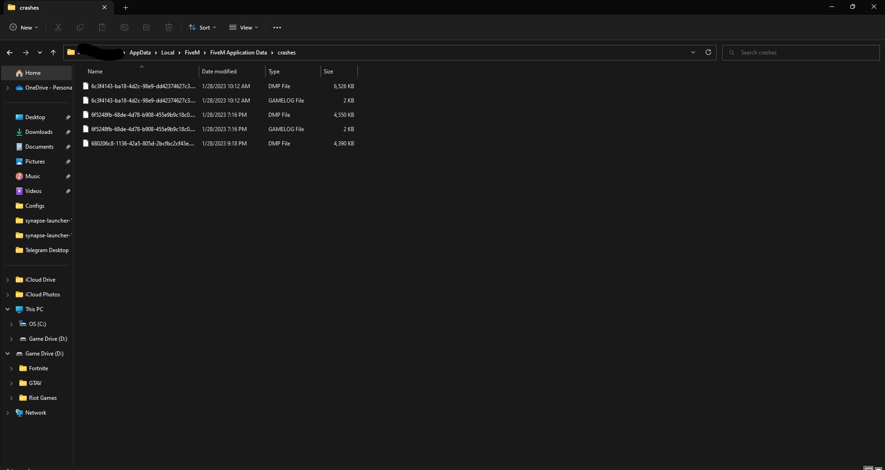Select the 680206c8 DMP file

[143, 144]
